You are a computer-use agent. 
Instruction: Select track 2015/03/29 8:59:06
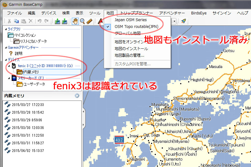pyautogui.click(x=27, y=120)
